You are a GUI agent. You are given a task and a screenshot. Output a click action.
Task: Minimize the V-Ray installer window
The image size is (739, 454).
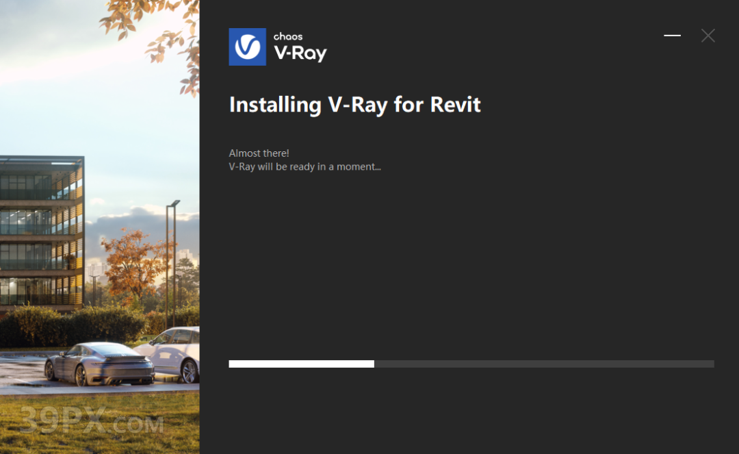pos(672,36)
